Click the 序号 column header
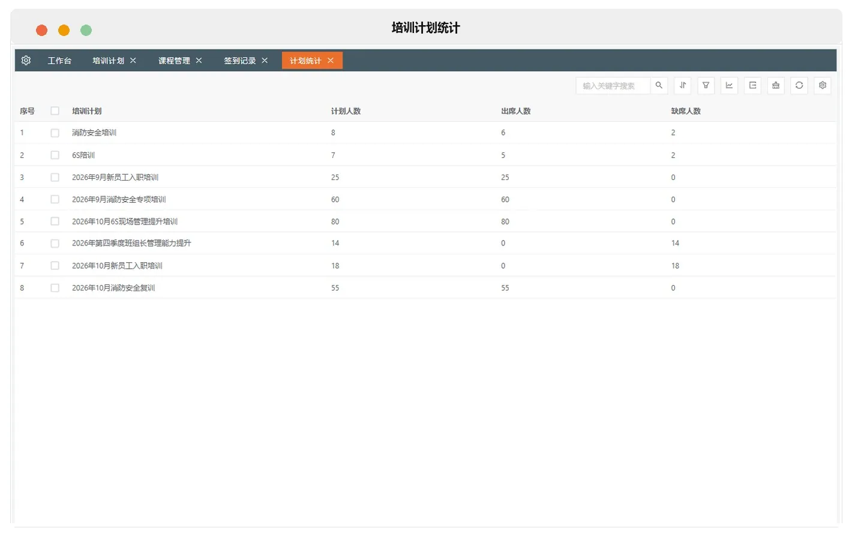852x540 pixels. coord(27,111)
